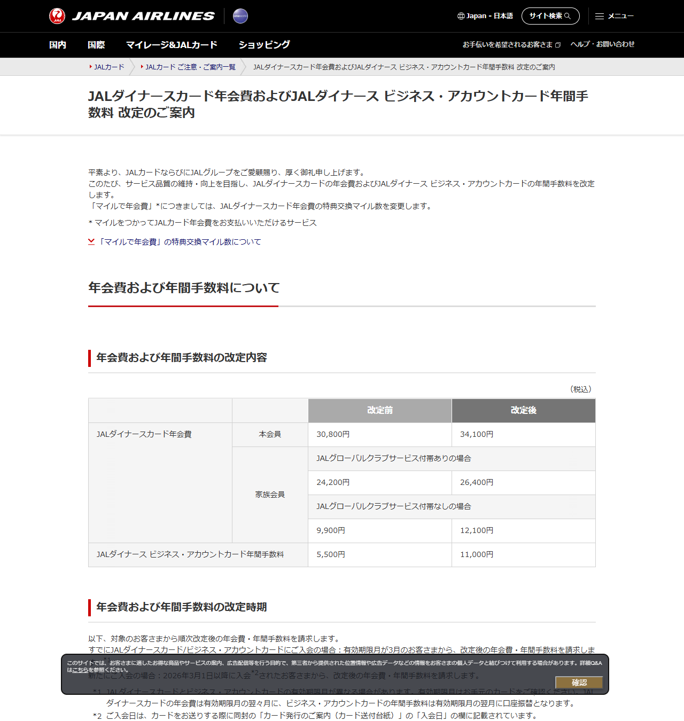Click the 26,400円 cell
This screenshot has height=721, width=684.
point(524,483)
